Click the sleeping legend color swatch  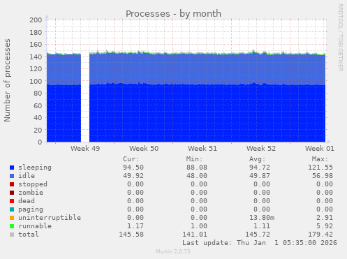12,168
